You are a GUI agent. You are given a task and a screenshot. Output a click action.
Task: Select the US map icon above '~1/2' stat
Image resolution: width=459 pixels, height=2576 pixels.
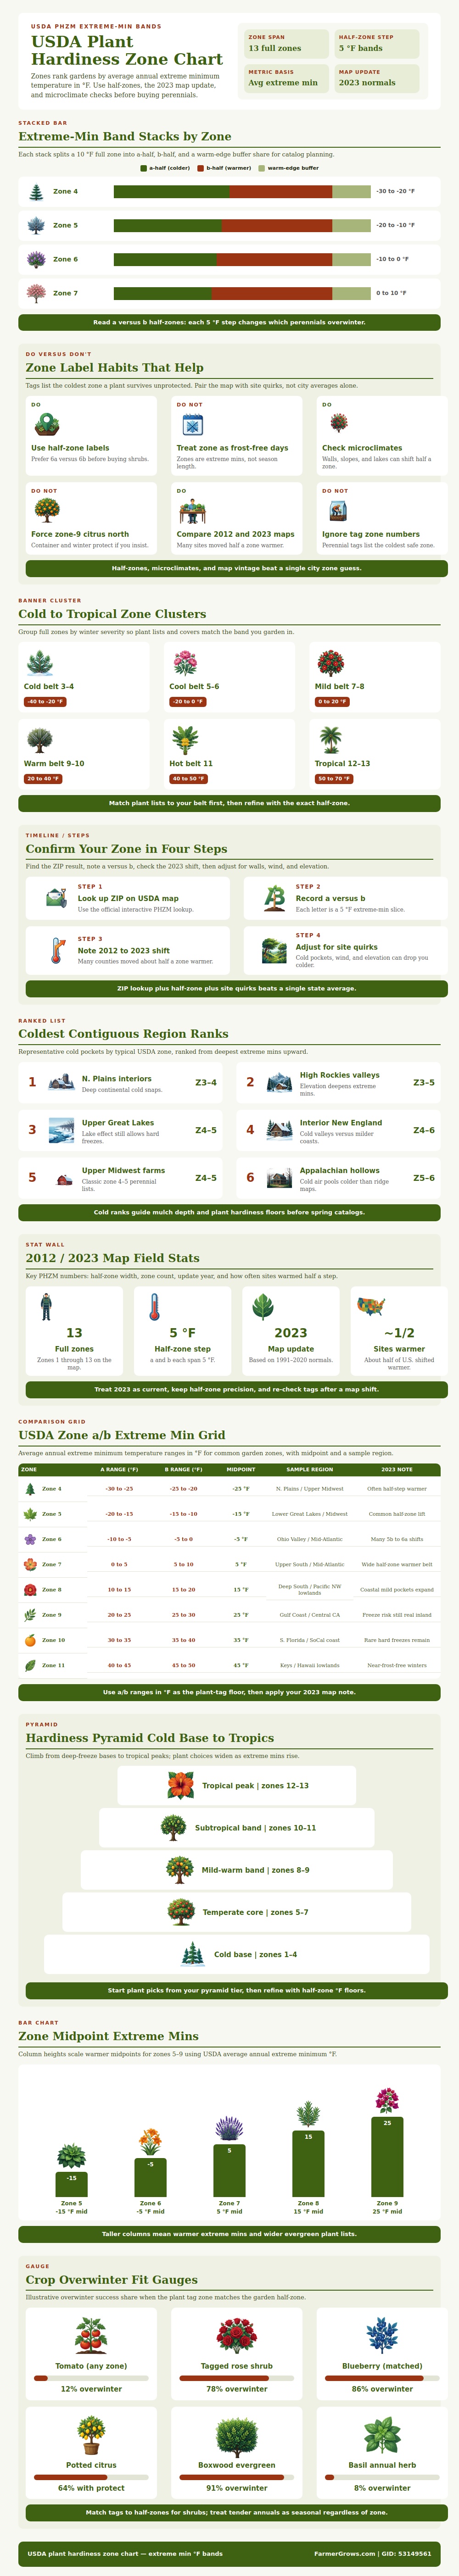pos(371,1305)
